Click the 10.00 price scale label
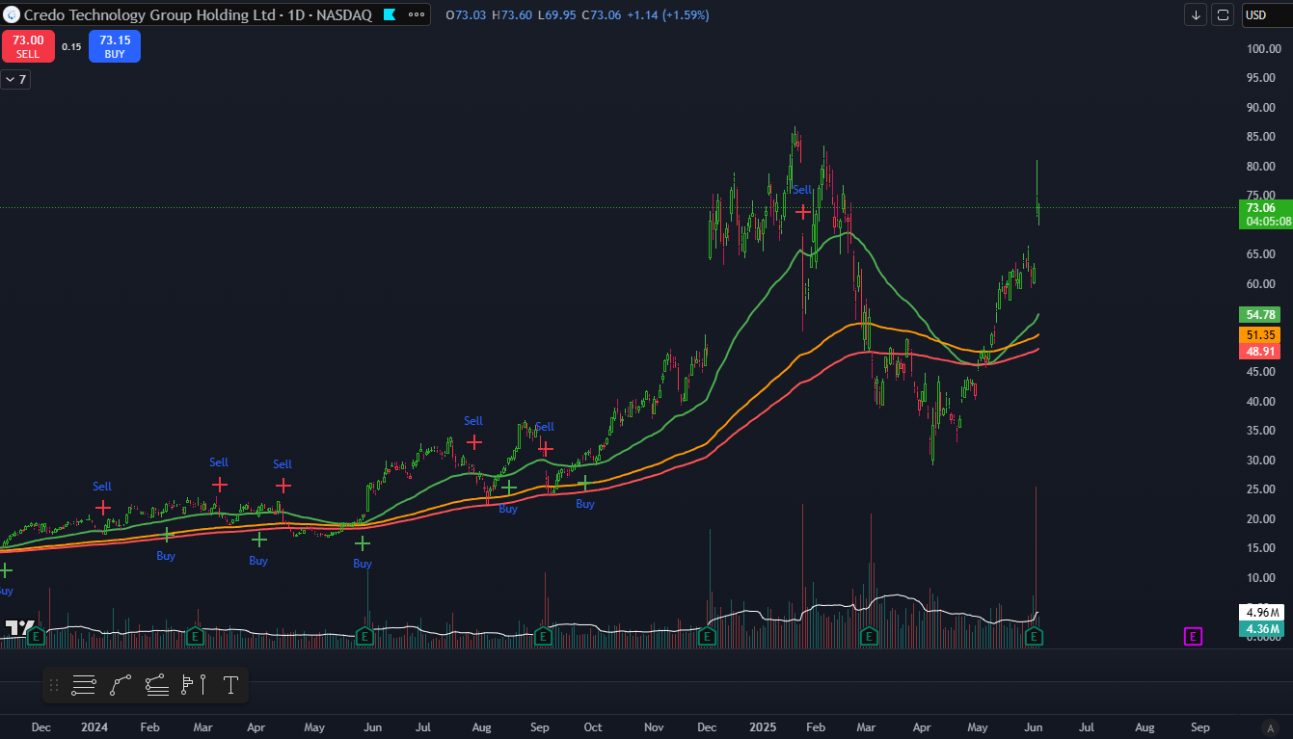 [1261, 578]
